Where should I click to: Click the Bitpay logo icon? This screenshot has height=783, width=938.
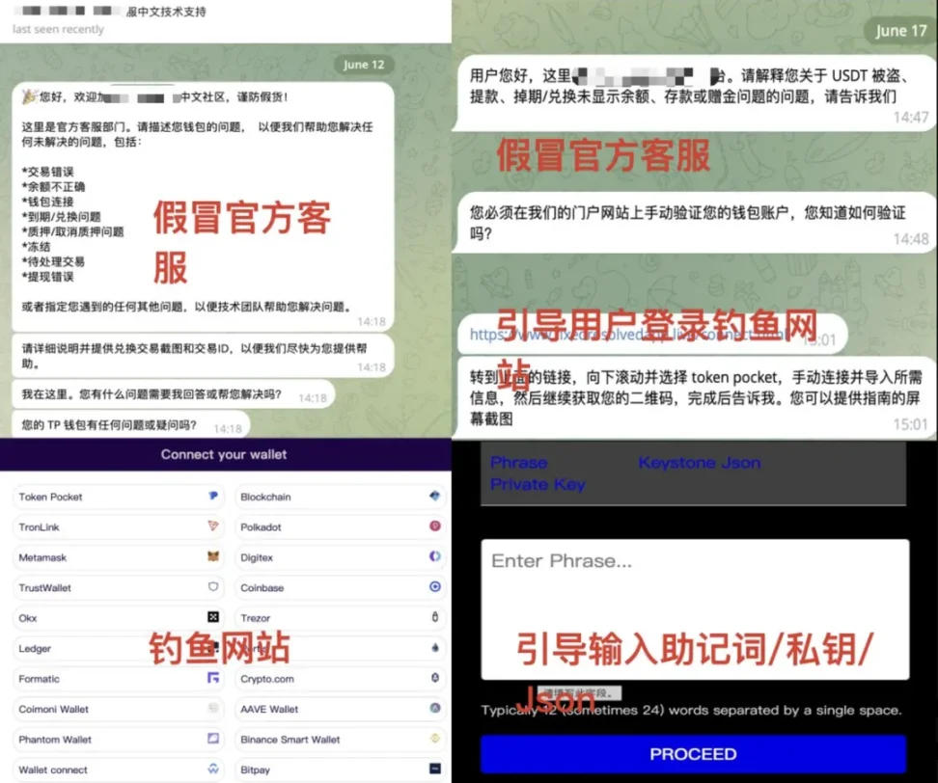(435, 769)
